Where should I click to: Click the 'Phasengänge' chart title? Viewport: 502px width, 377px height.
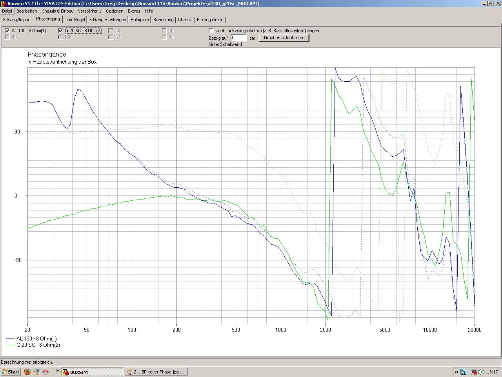[47, 54]
